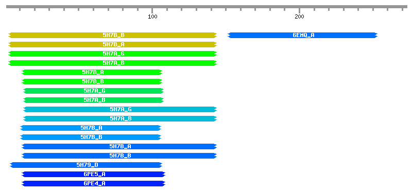The height and width of the screenshot is (190, 412).
Task: Open the short mint-green 5H7A_G bar
Action: pyautogui.click(x=94, y=91)
